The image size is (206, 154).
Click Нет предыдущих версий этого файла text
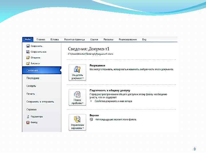coord(116,119)
